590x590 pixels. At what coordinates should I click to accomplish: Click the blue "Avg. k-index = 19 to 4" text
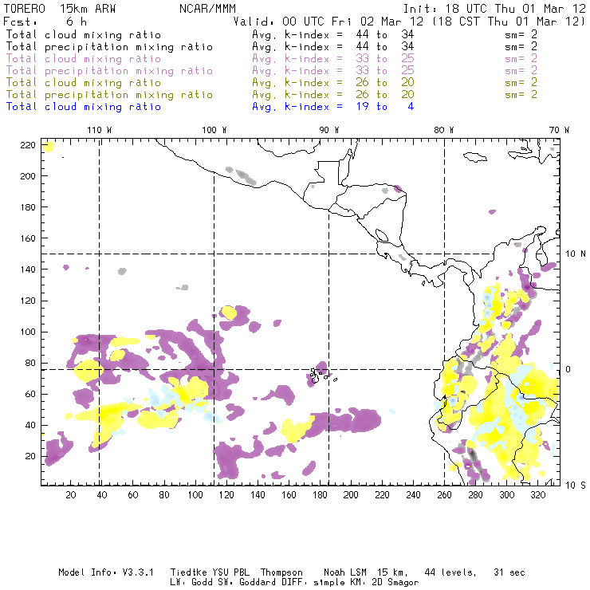pos(332,107)
